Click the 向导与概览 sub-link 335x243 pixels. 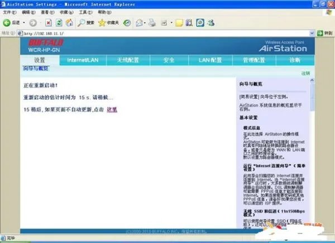[x=36, y=69]
